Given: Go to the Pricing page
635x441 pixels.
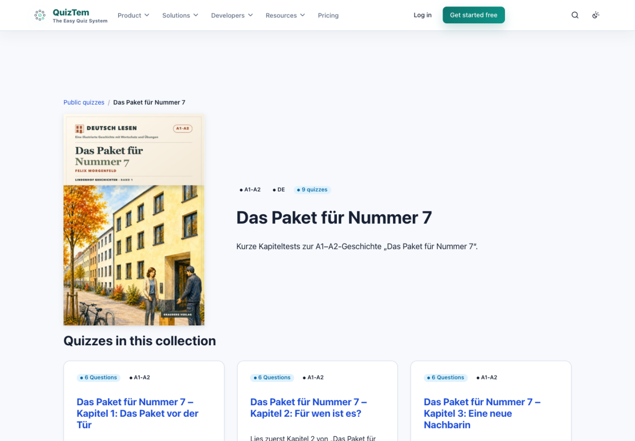Looking at the screenshot, I should click(x=328, y=15).
